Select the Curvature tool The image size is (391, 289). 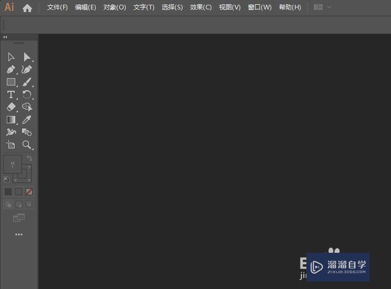27,69
